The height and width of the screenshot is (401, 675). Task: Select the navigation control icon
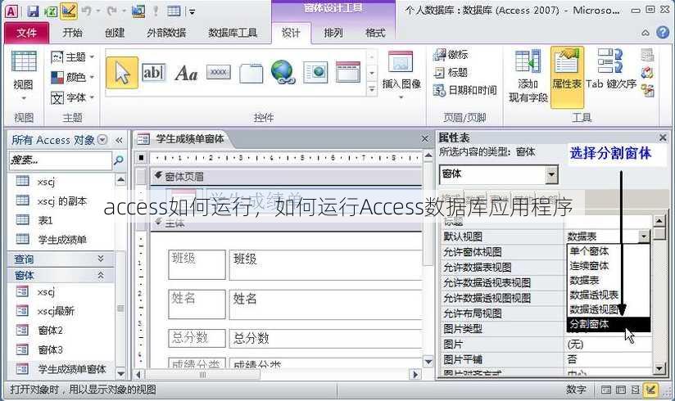coord(348,72)
